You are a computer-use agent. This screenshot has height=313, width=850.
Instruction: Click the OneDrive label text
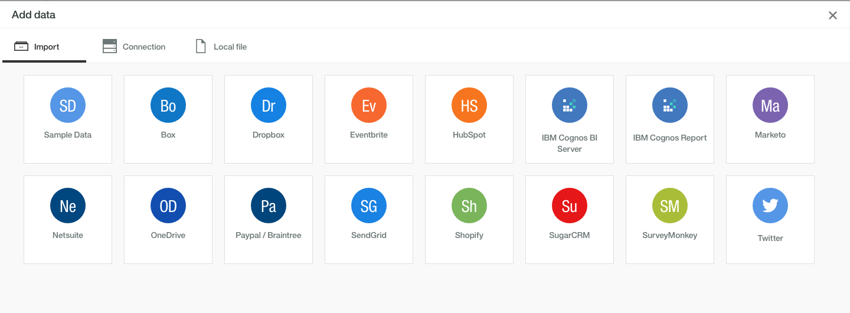point(168,235)
